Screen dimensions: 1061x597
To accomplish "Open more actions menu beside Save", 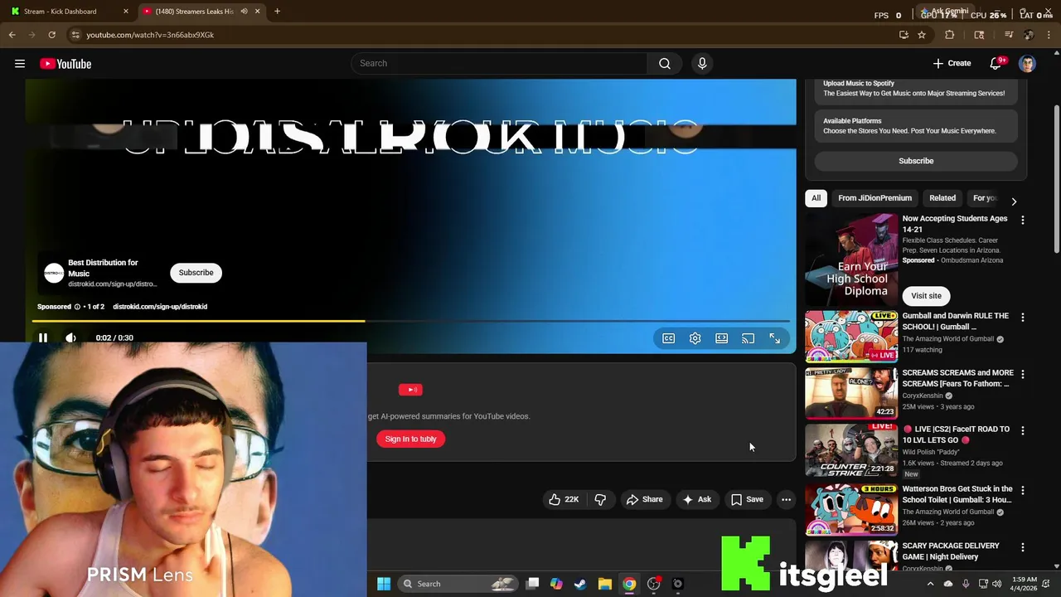I will (786, 499).
